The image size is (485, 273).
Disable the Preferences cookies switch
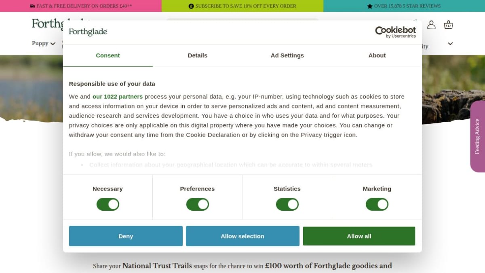tap(197, 204)
